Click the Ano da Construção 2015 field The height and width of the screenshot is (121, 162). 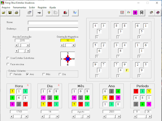point(22,40)
